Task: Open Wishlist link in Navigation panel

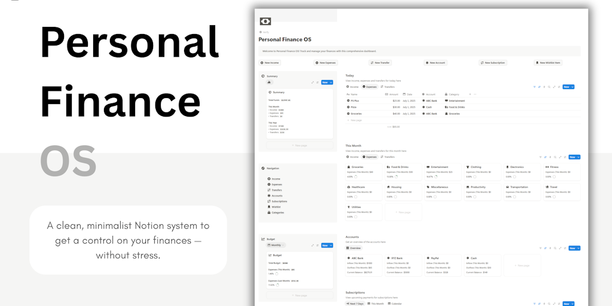Action: [274, 207]
